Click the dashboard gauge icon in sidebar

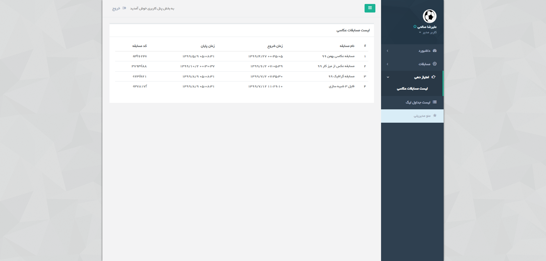(x=435, y=51)
